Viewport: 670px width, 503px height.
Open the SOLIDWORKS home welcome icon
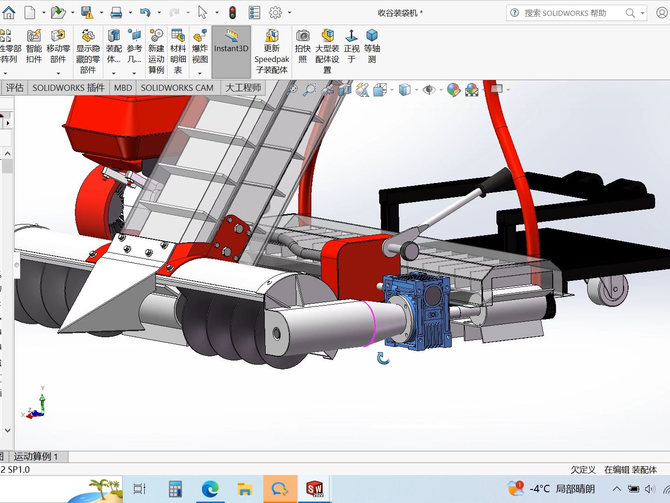(x=9, y=13)
